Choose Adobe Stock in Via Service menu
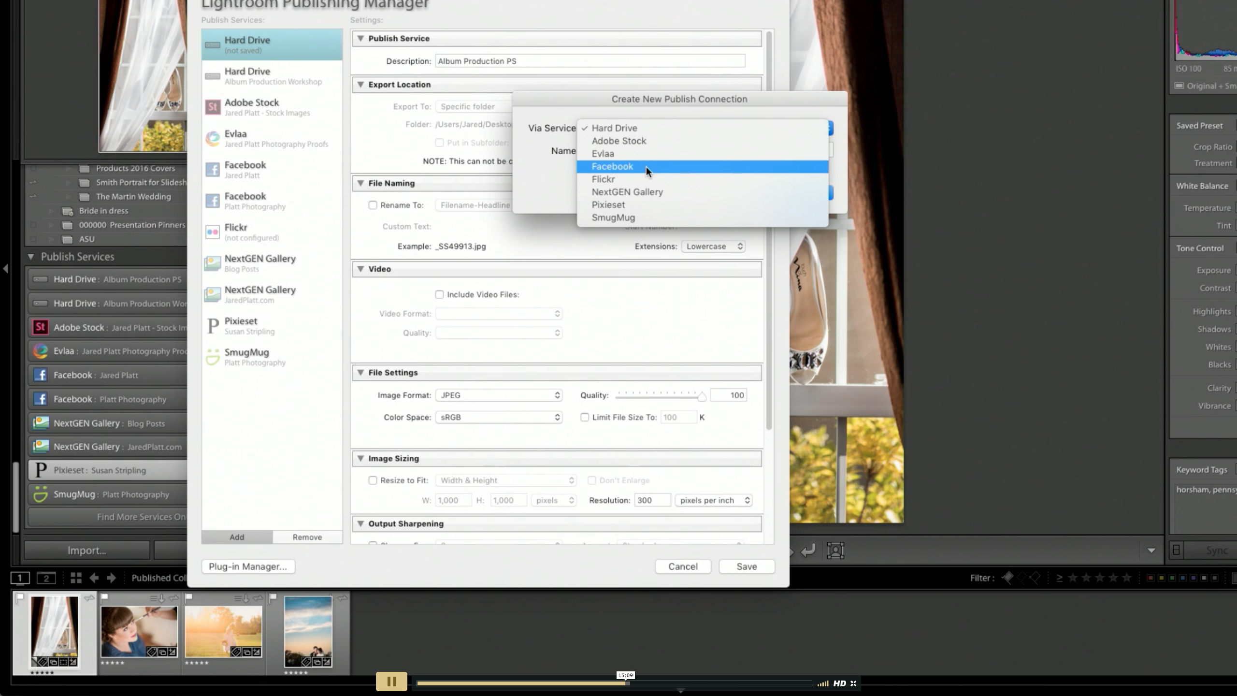 [702, 141]
